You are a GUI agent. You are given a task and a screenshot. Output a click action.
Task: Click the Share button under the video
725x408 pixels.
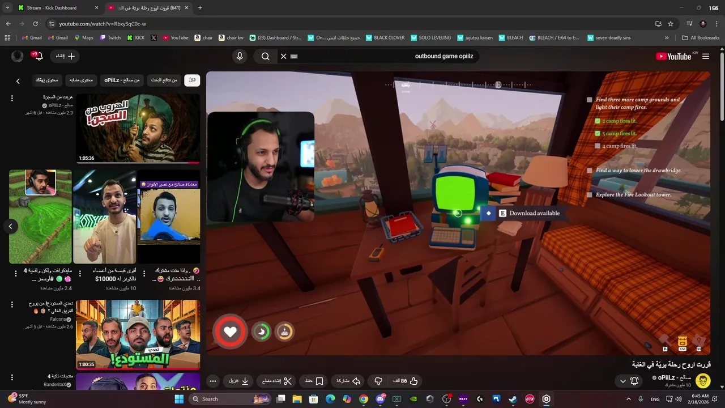point(348,381)
